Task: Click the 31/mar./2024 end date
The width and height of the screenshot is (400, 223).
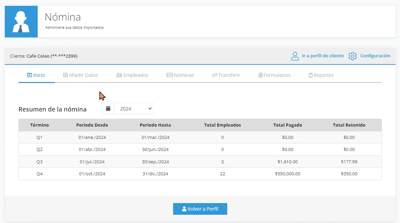Action: [155, 138]
